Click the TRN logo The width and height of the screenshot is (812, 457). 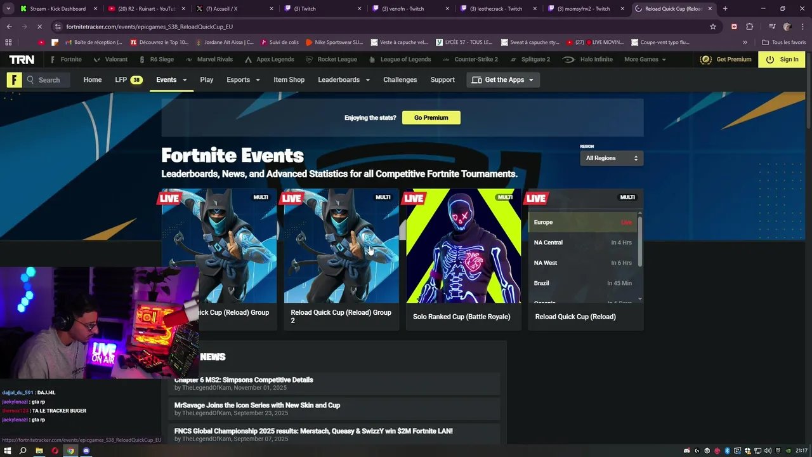[x=22, y=60]
